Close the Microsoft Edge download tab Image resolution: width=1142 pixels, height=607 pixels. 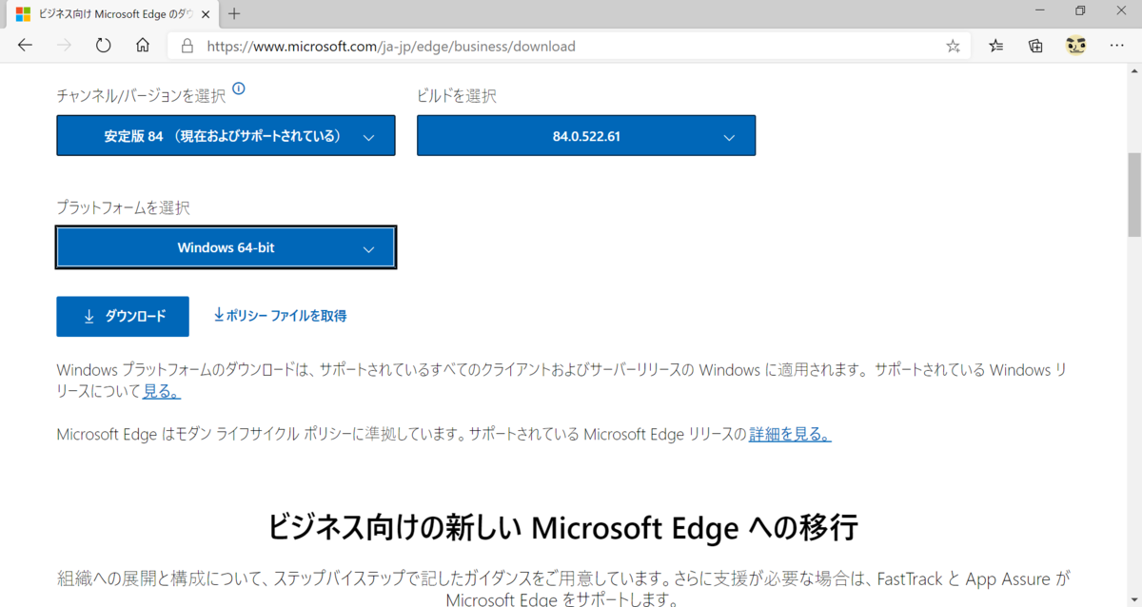[206, 14]
